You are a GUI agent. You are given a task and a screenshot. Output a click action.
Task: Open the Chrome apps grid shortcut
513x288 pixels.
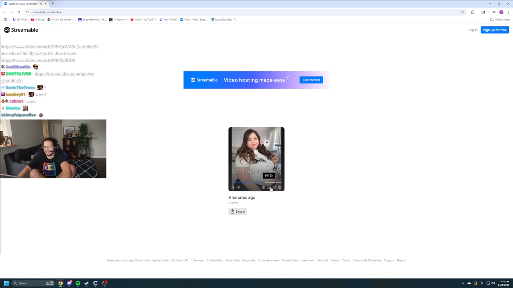(x=5, y=20)
